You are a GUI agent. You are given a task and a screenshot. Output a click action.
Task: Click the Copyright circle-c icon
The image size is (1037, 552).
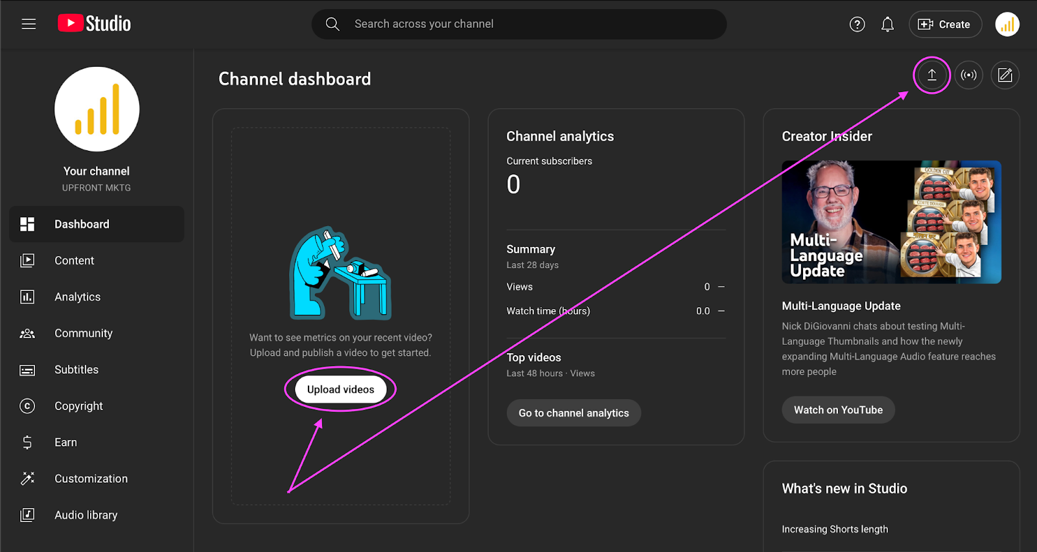tap(27, 406)
